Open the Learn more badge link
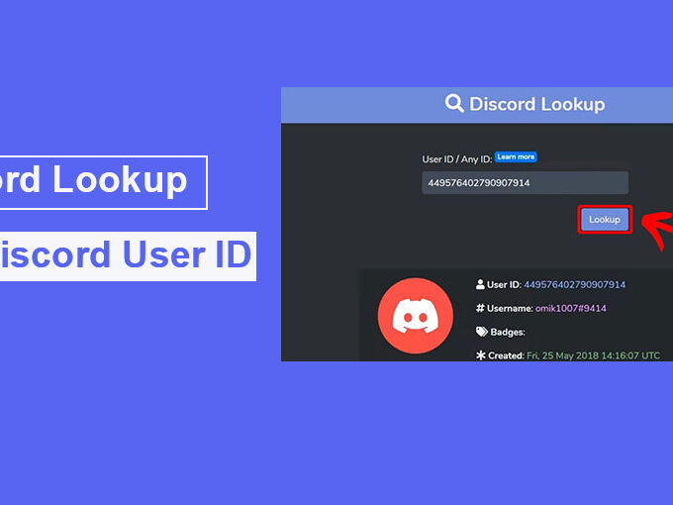Viewport: 673px width, 505px height. click(516, 156)
